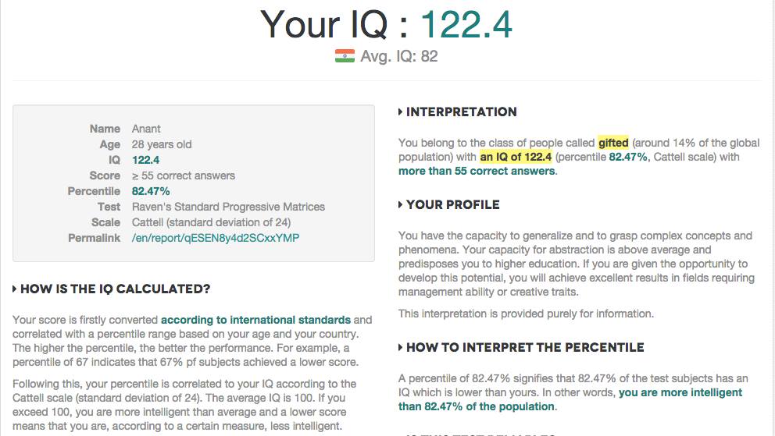Click the '28 years old' age value
Image resolution: width=775 pixels, height=436 pixels.
coord(162,144)
